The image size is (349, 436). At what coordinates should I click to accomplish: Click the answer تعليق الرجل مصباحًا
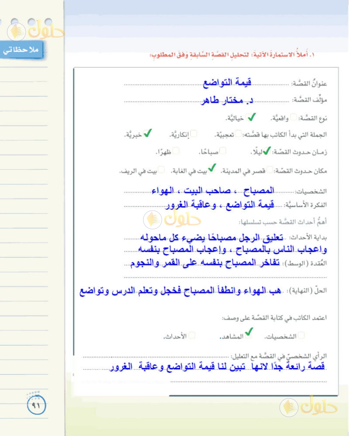[x=211, y=238]
